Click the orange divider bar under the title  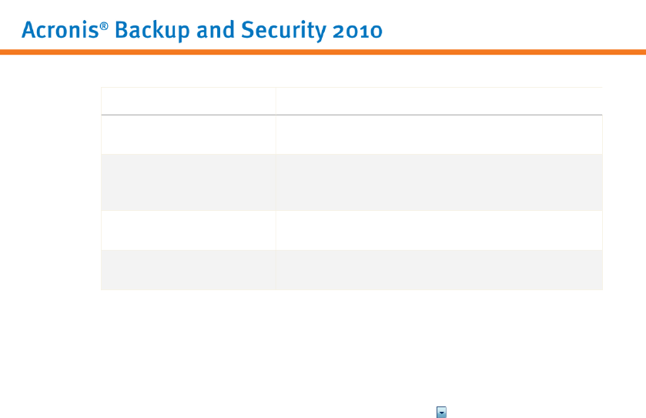323,52
